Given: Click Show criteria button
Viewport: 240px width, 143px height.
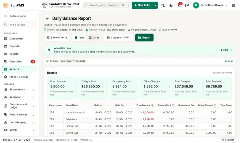Looking at the screenshot, I should pyautogui.click(x=57, y=38).
